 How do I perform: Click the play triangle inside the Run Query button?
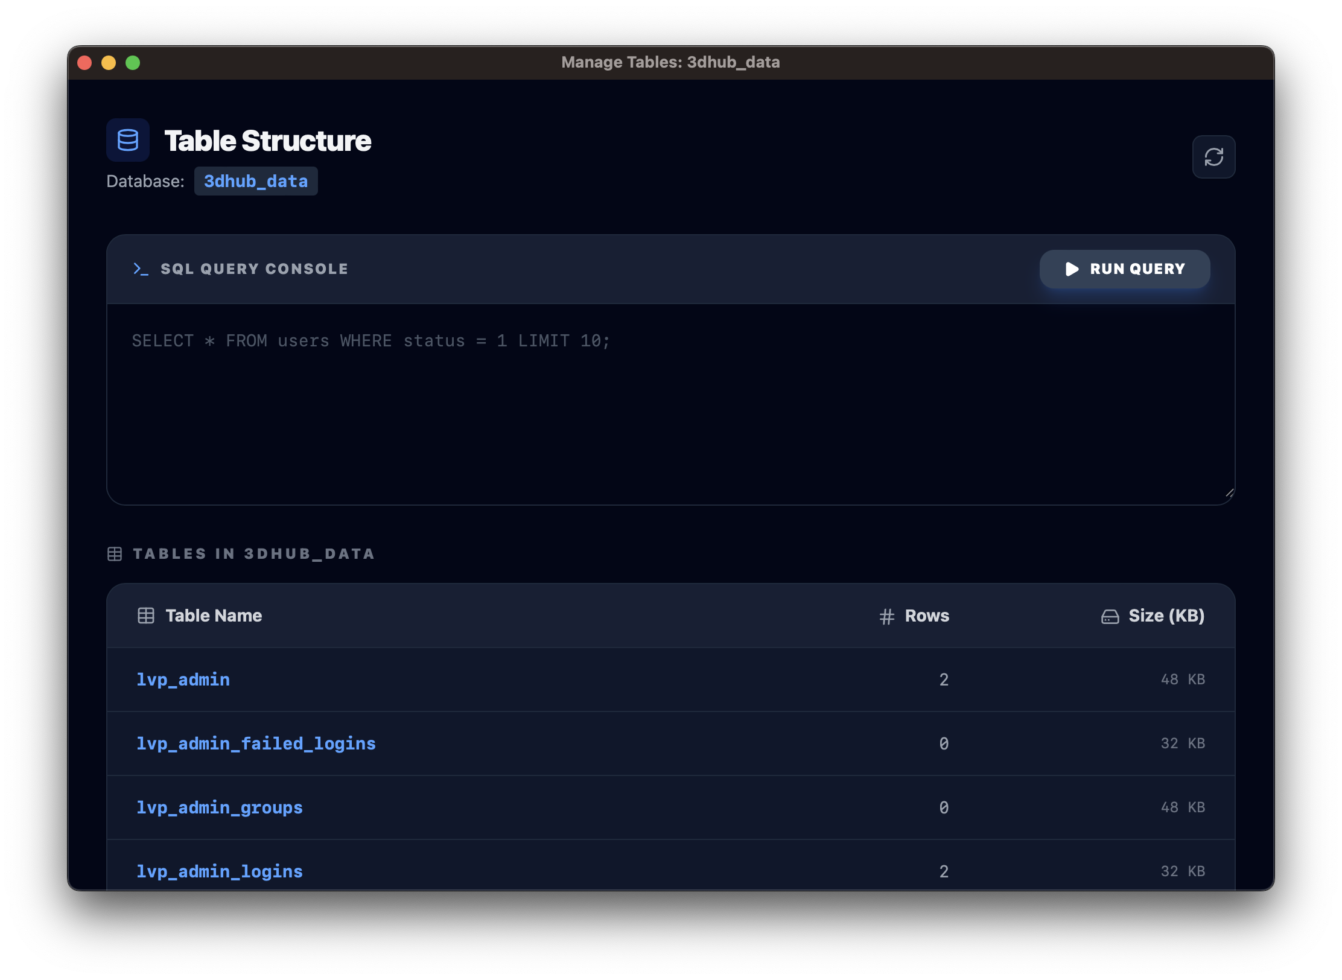tap(1072, 269)
